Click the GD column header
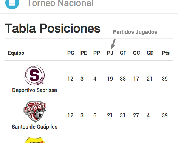 click(x=150, y=53)
